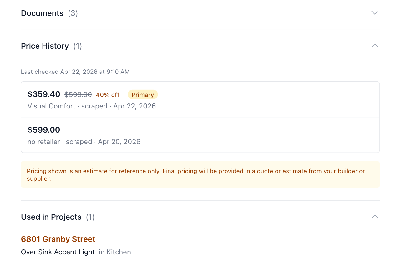Click the strikethrough $599.00 original price
The width and height of the screenshot is (396, 270).
78,95
